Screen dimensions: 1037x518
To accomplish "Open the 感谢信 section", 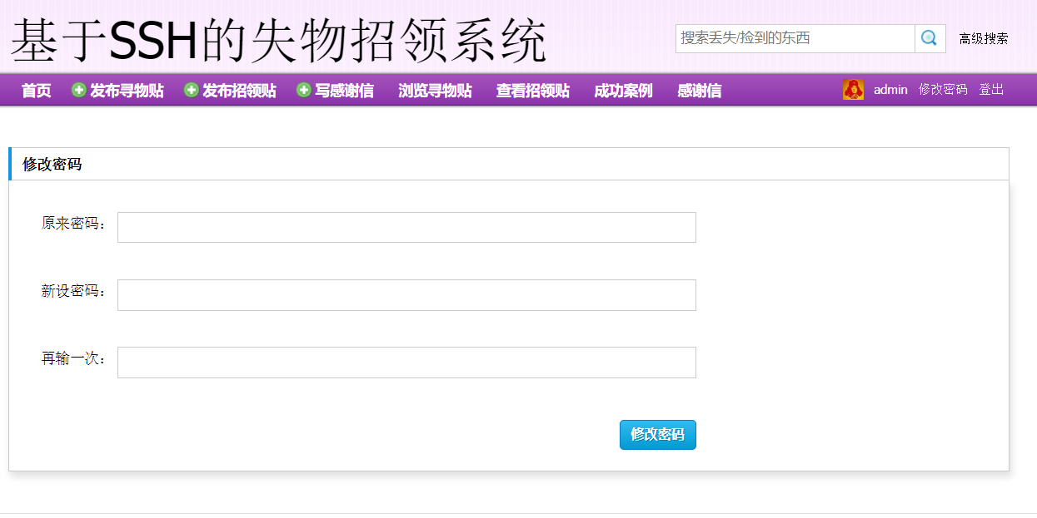I will point(698,89).
